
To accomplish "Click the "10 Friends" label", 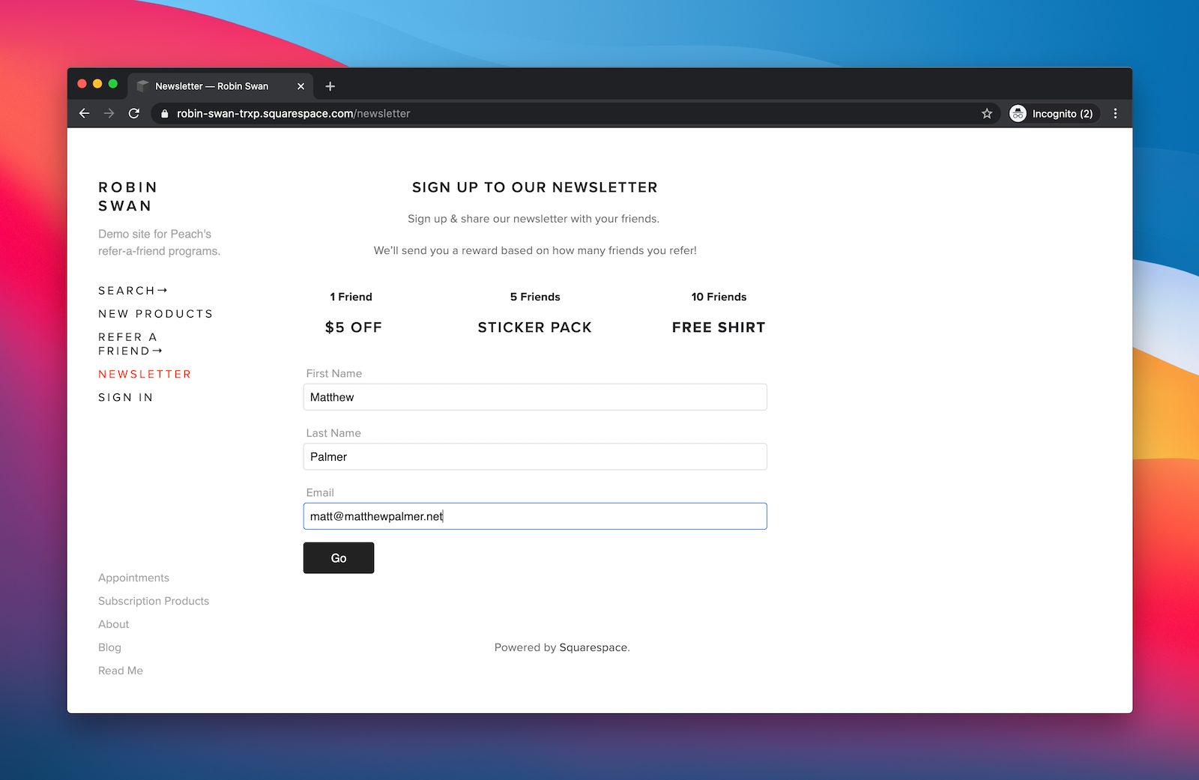I will [x=719, y=297].
